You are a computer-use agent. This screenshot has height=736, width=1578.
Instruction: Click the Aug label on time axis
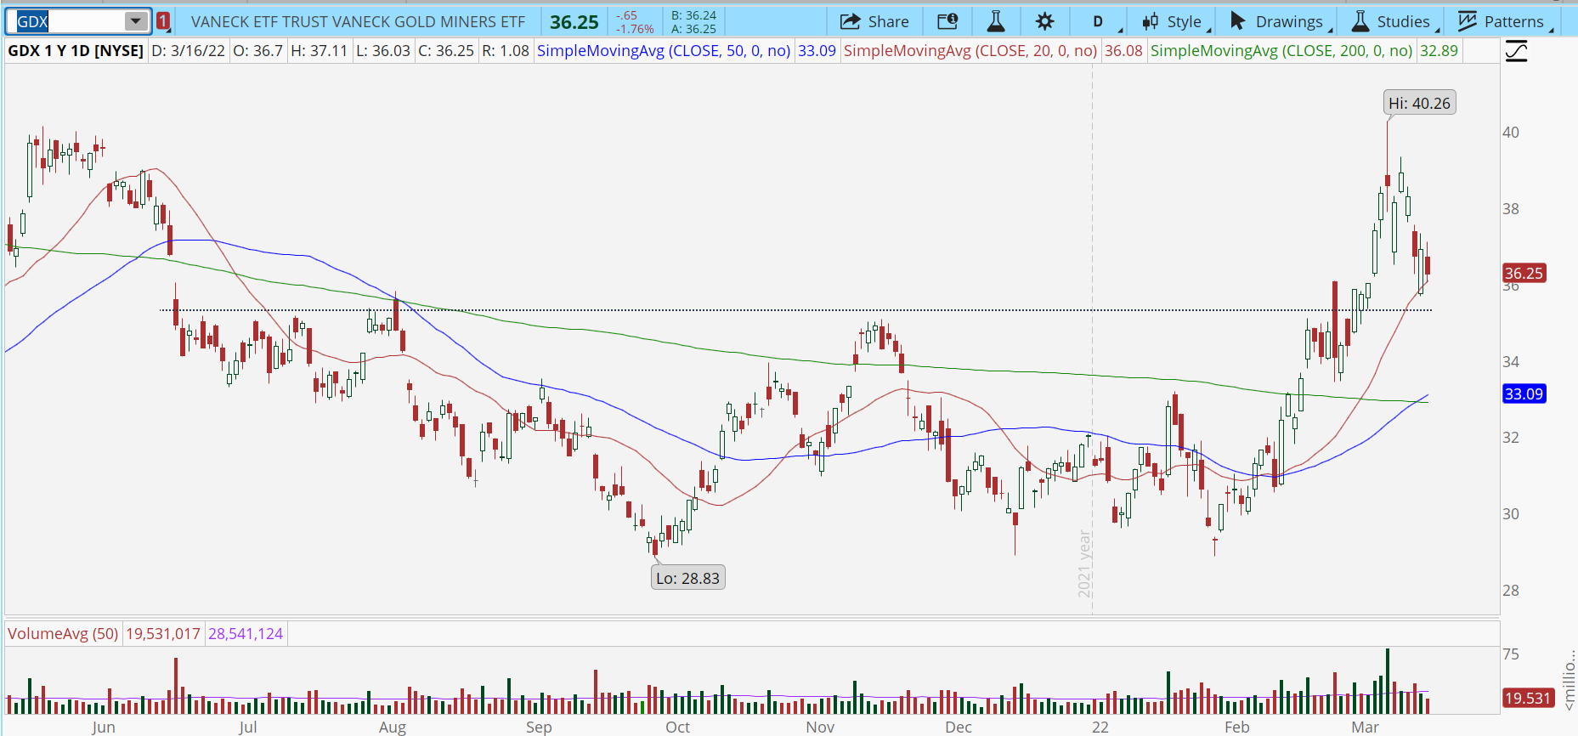pyautogui.click(x=392, y=727)
